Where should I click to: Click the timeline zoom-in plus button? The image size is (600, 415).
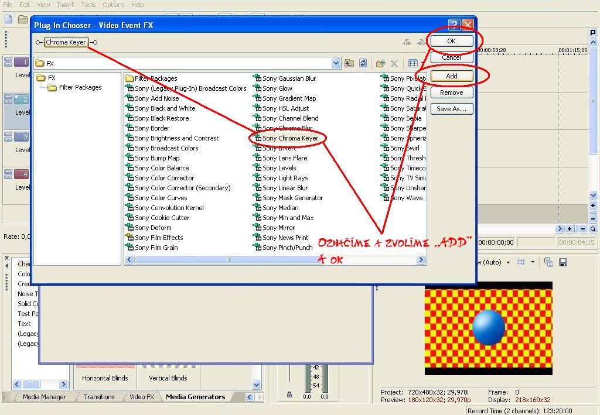click(x=570, y=229)
